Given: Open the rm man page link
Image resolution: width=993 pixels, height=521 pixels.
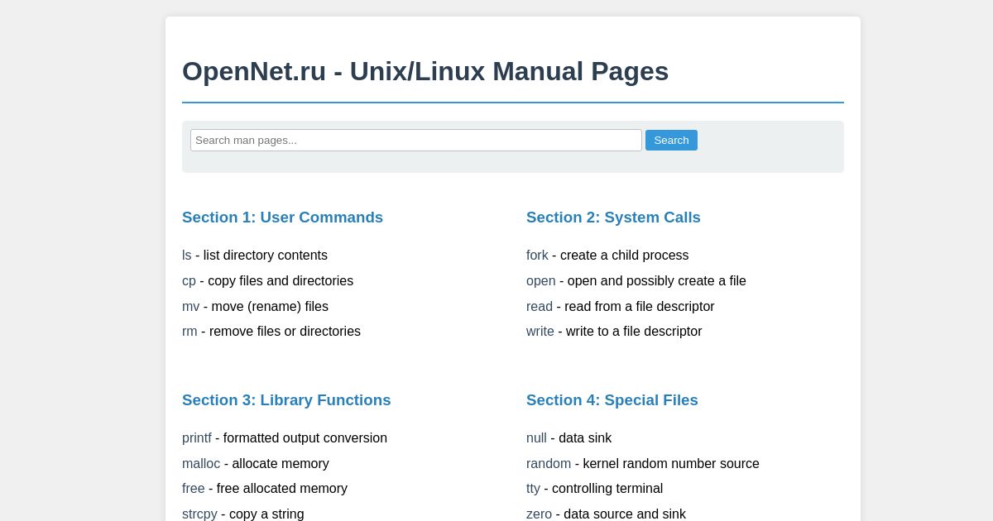Looking at the screenshot, I should (189, 332).
